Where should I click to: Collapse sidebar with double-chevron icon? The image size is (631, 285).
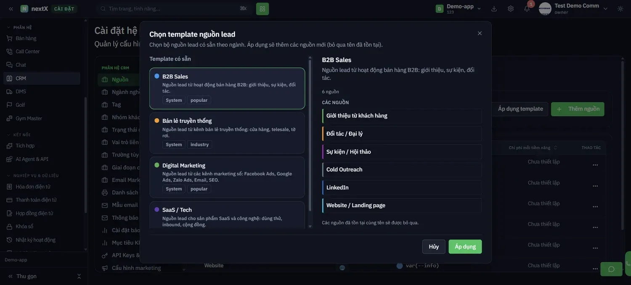pyautogui.click(x=11, y=8)
